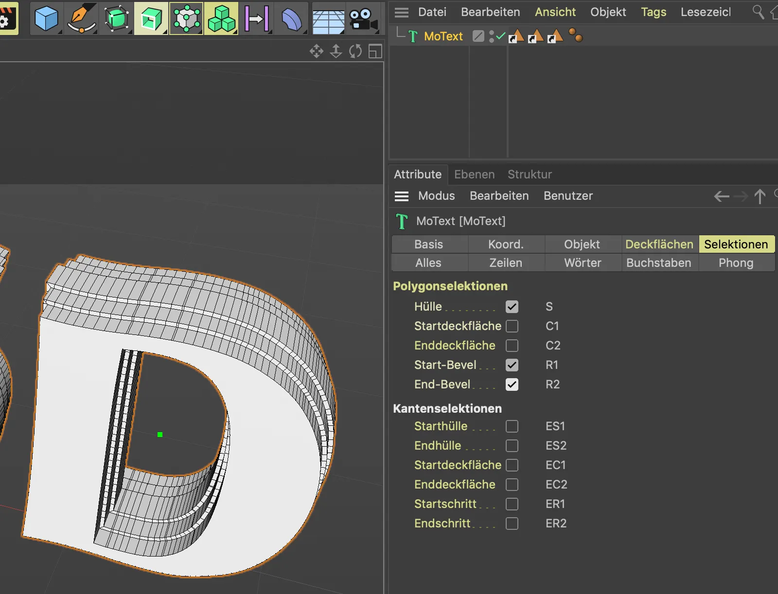Select the third selection tag on MoText
The image size is (778, 594).
point(555,36)
